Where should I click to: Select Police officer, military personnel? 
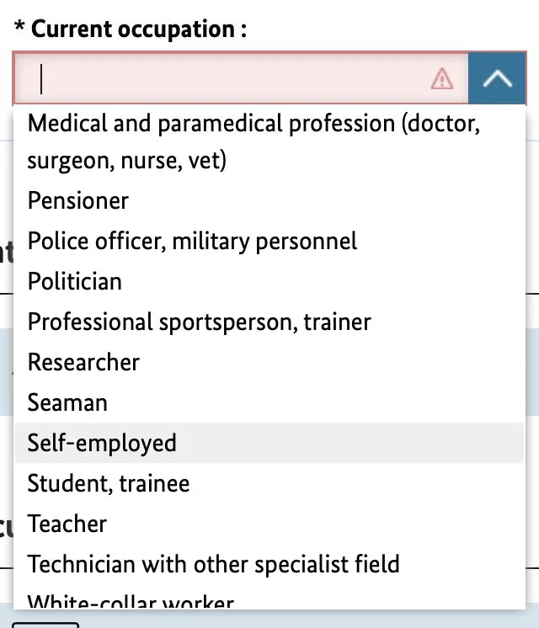192,242
